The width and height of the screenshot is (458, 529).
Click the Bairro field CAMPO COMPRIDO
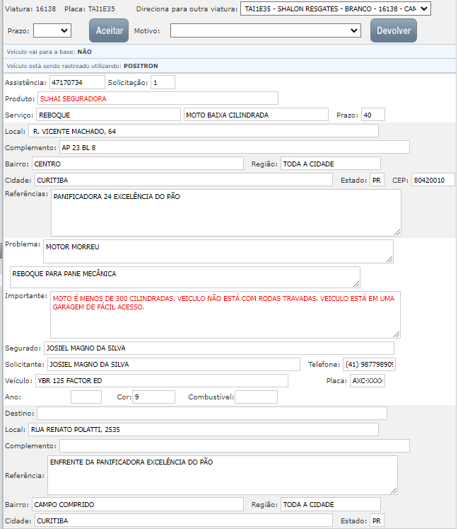click(x=138, y=504)
